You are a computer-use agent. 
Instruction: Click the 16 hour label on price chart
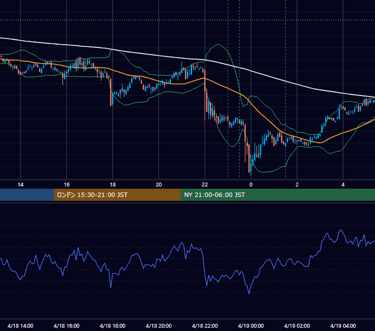[x=67, y=185]
